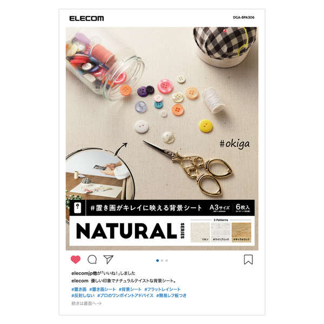Select the natural wood pattern swatch
Viewport: 324px width, 324px height.
click(241, 232)
